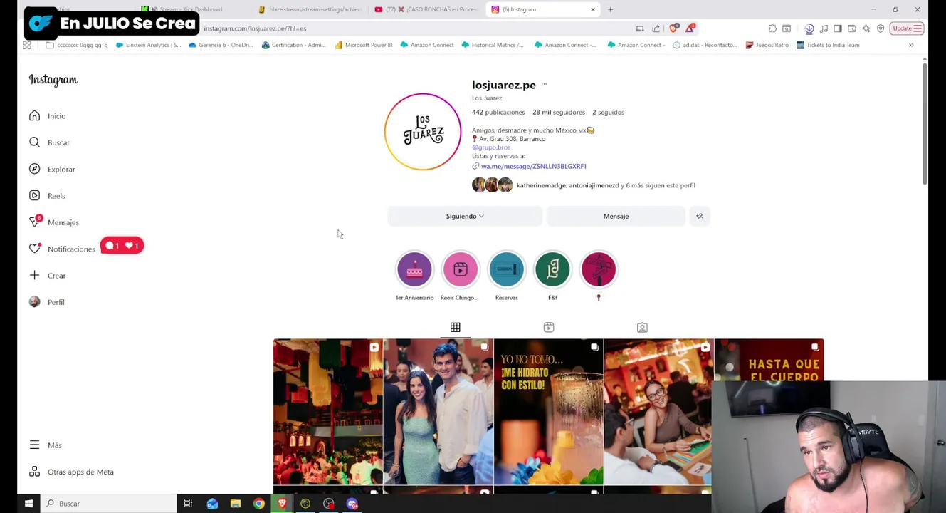
Task: Open Einstein Analytics bookmark
Action: coord(149,45)
